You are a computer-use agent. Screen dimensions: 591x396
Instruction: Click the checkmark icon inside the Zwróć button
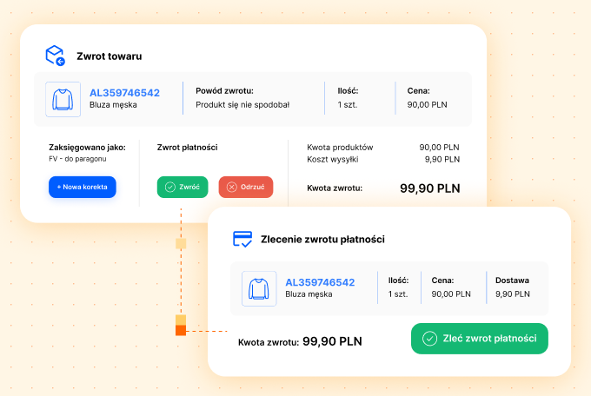pyautogui.click(x=169, y=188)
